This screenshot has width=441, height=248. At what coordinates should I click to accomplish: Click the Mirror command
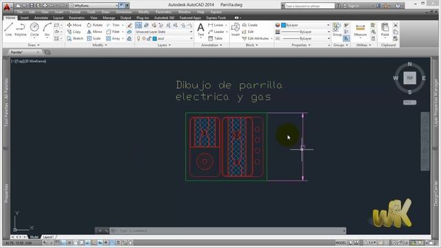tap(94, 32)
